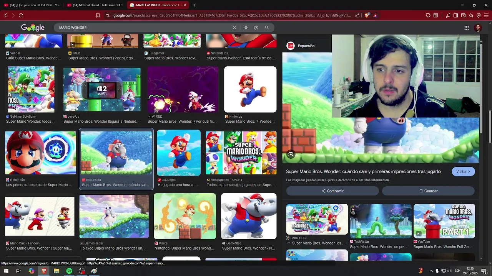Click the Visitar button
Image resolution: width=492 pixels, height=276 pixels.
(463, 171)
